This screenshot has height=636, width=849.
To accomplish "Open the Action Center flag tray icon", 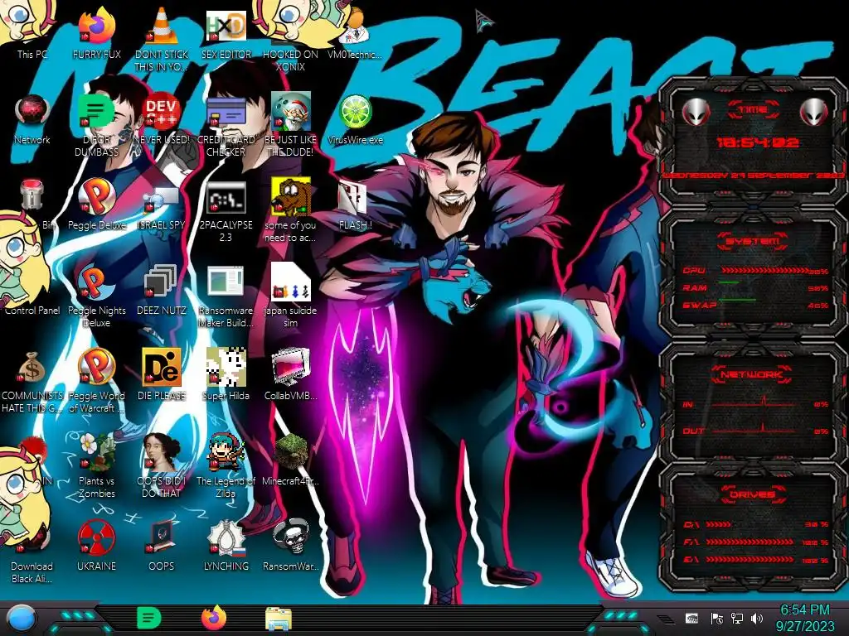I will pyautogui.click(x=717, y=619).
